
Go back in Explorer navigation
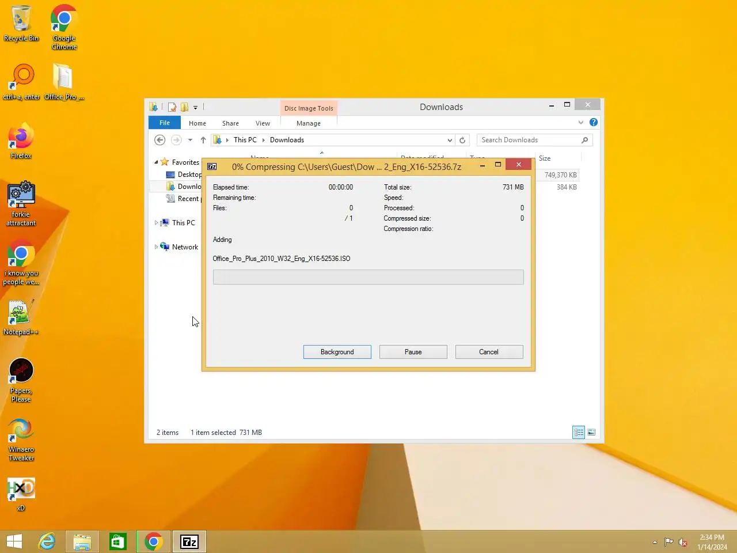pos(160,140)
